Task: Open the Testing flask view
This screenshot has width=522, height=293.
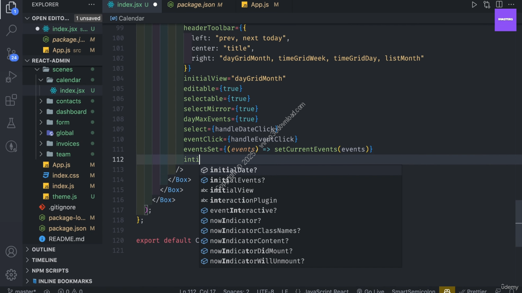Action: click(11, 123)
